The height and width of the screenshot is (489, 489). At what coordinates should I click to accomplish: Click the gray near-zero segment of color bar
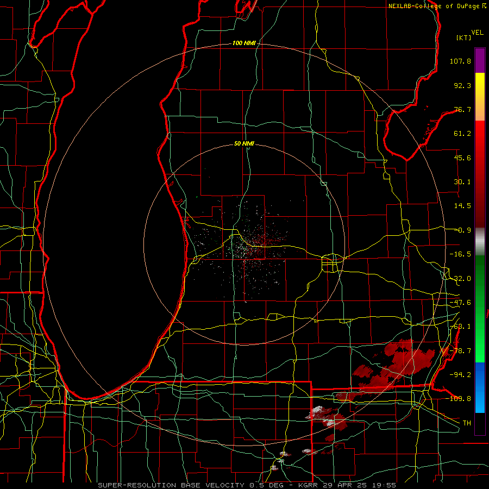(480, 242)
